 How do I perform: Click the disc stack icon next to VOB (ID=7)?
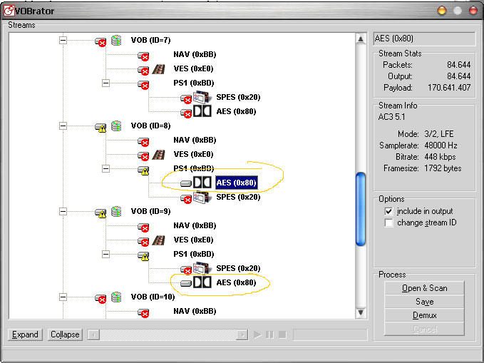(x=116, y=40)
